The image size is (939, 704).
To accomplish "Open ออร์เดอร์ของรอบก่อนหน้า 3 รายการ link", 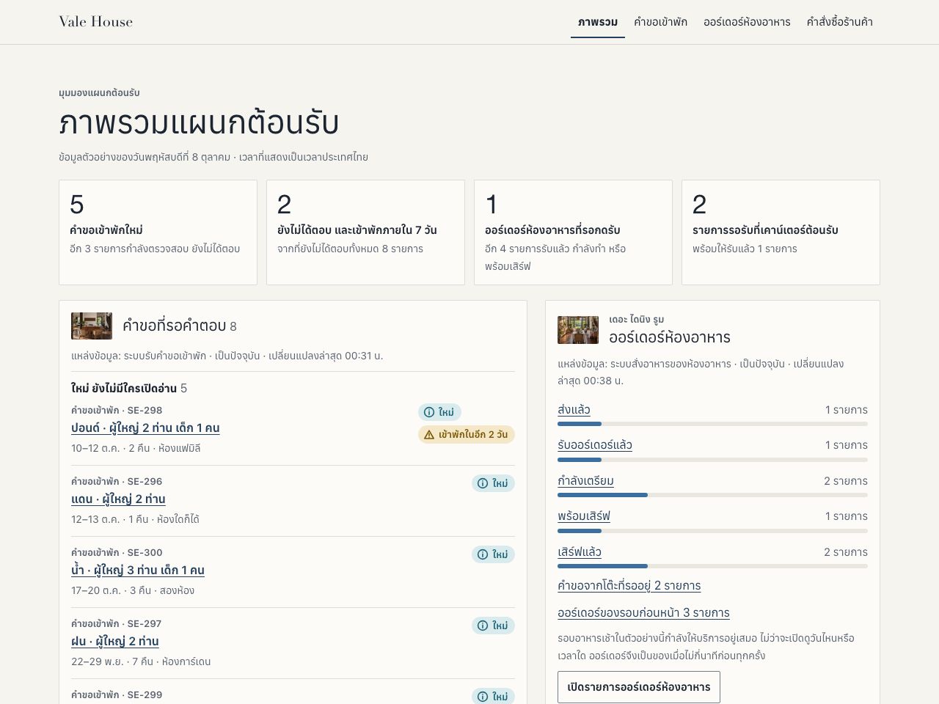I will point(643,613).
